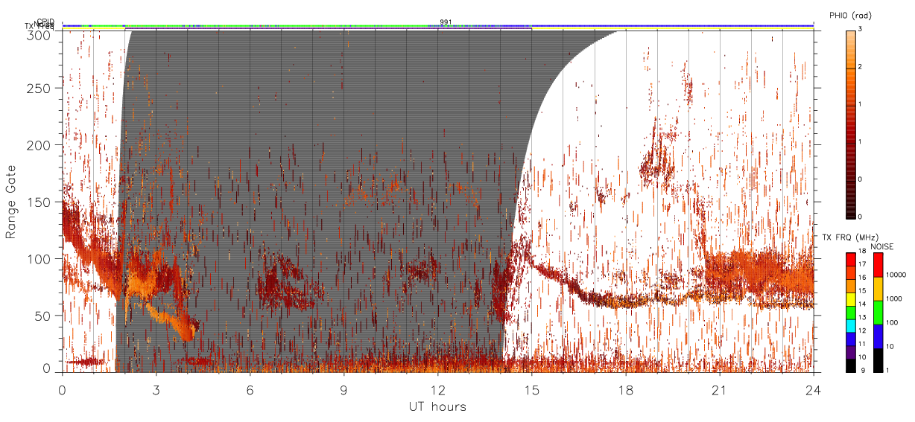915x422 pixels.
Task: Click the 'PHI0 (rad)' colorbar title
Action: (849, 16)
